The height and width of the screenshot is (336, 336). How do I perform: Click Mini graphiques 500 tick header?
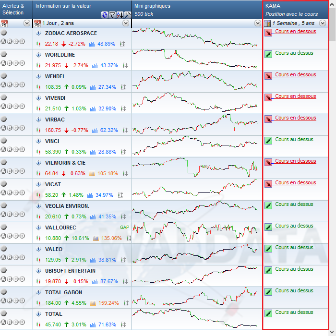pyautogui.click(x=197, y=10)
